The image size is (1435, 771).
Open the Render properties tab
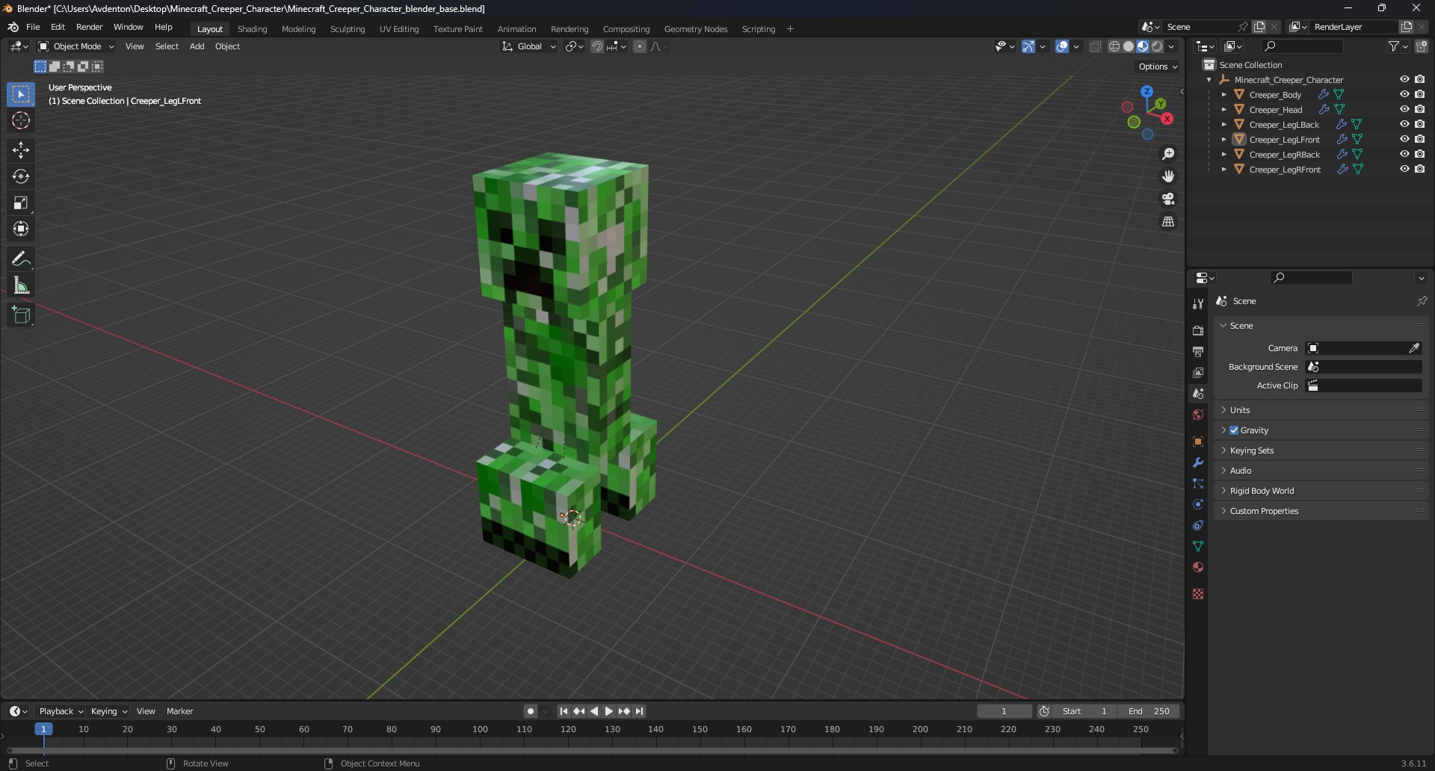pyautogui.click(x=1198, y=330)
